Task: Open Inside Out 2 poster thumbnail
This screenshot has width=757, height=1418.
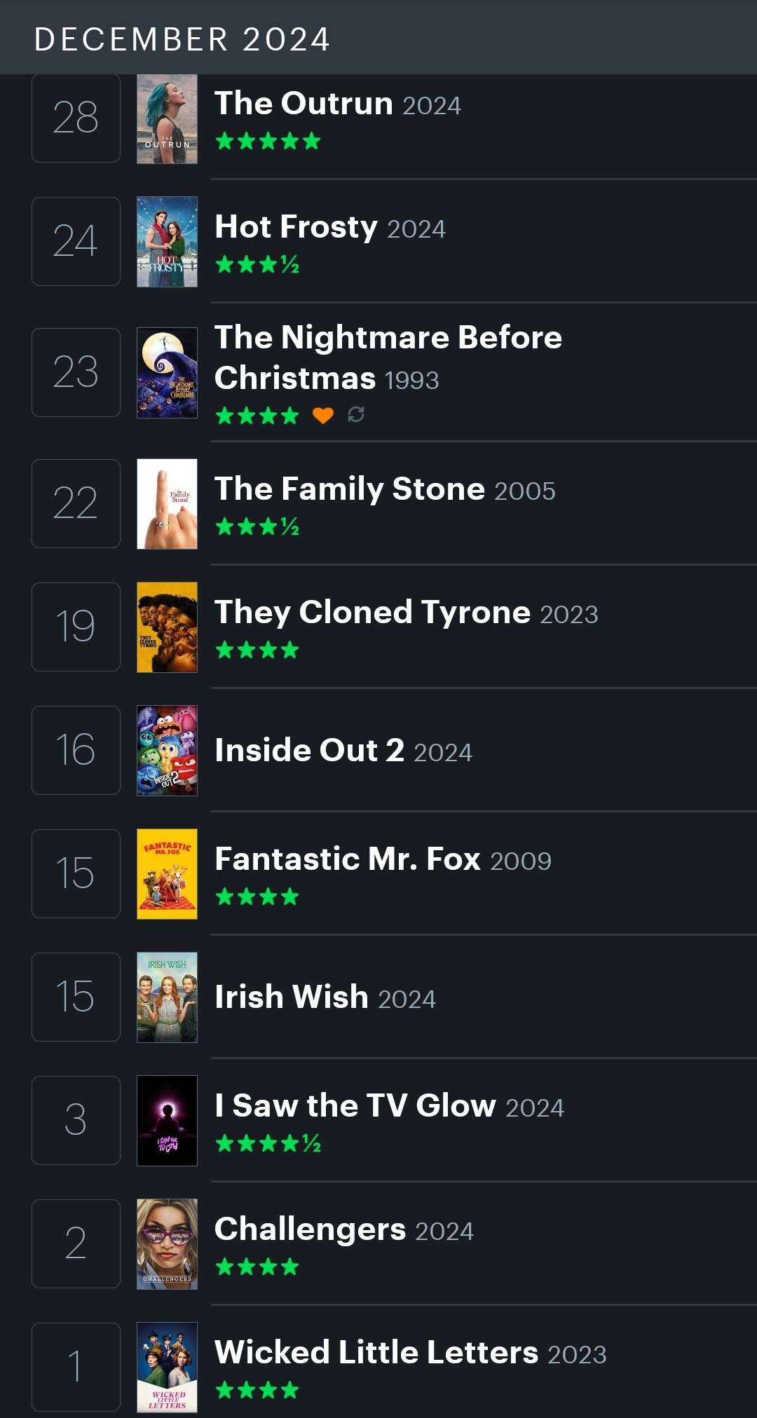Action: 167,751
